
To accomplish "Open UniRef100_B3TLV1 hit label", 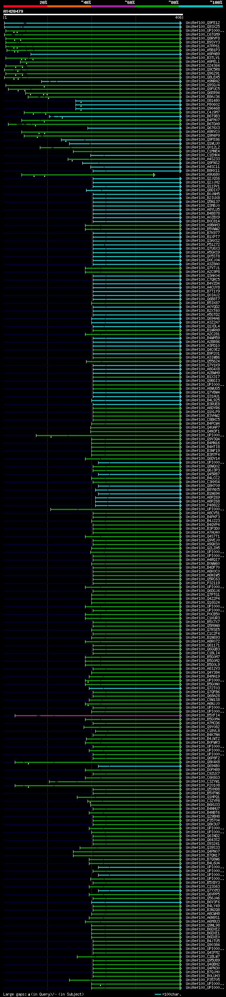I will (x=203, y=58).
